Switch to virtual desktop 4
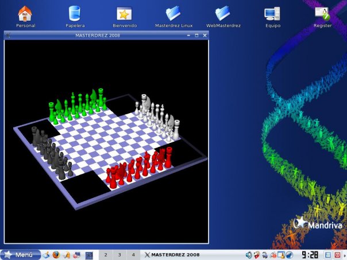Image resolution: width=347 pixels, height=260 pixels. (x=133, y=255)
